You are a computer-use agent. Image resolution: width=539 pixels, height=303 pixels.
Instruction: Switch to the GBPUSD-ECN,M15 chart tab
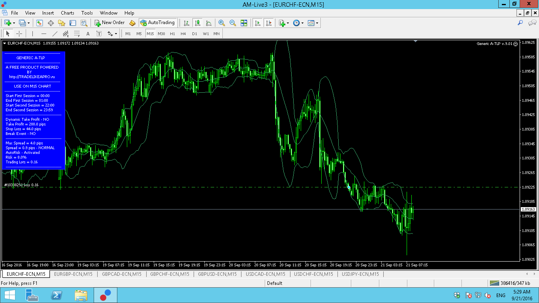pos(217,274)
